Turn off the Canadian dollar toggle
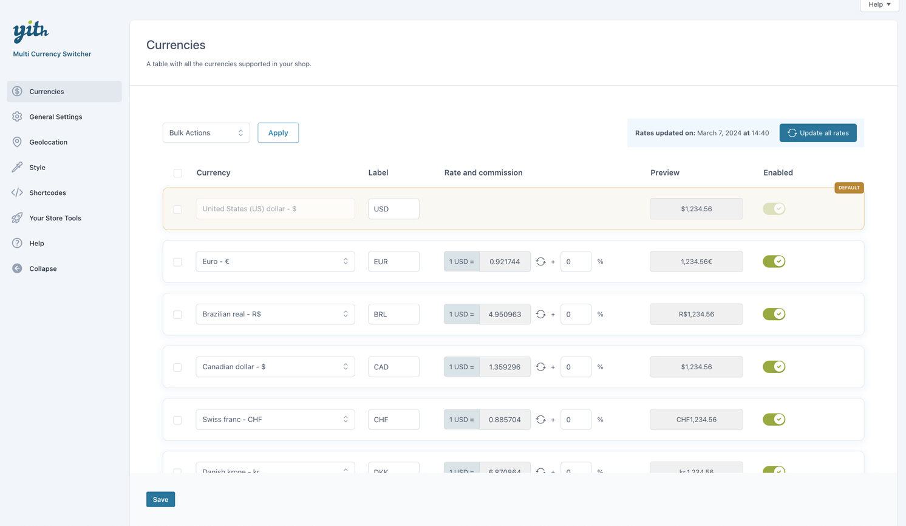The height and width of the screenshot is (526, 906). coord(774,367)
